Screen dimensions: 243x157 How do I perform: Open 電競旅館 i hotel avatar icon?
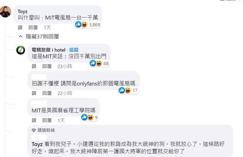21,50
